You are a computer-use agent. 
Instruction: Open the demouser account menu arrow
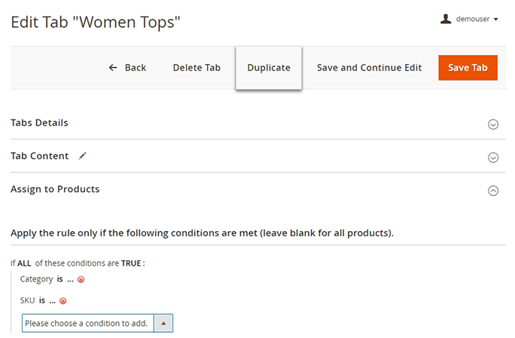tap(496, 20)
